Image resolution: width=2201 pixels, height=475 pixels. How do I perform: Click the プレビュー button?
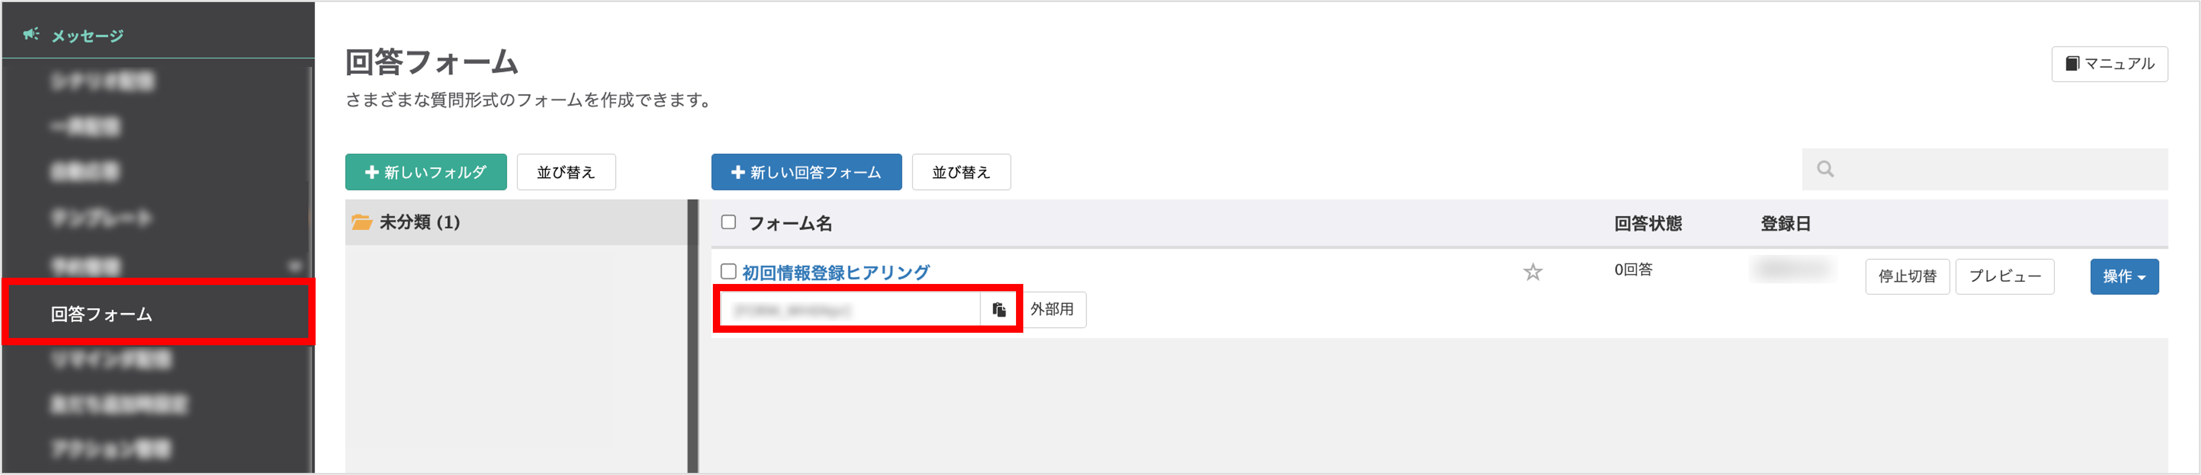pos(2003,276)
